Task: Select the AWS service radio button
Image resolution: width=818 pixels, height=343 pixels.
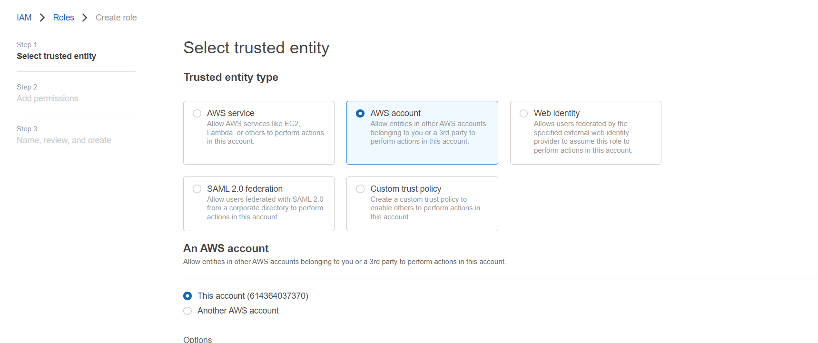Action: point(197,113)
